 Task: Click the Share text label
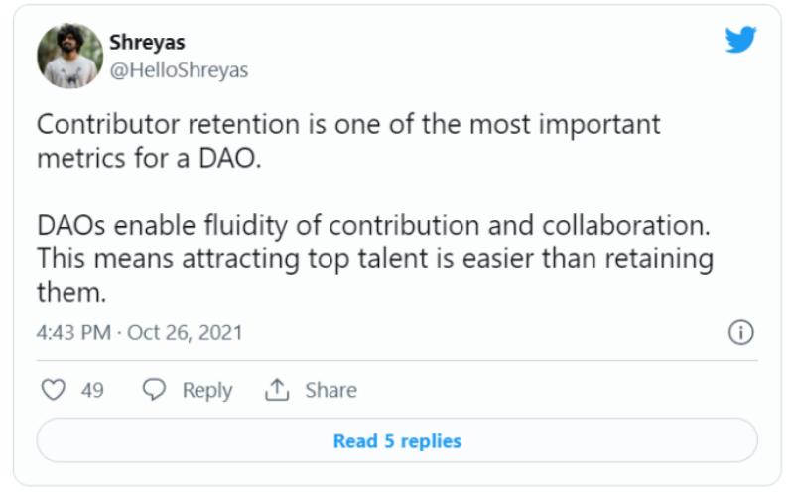point(330,390)
